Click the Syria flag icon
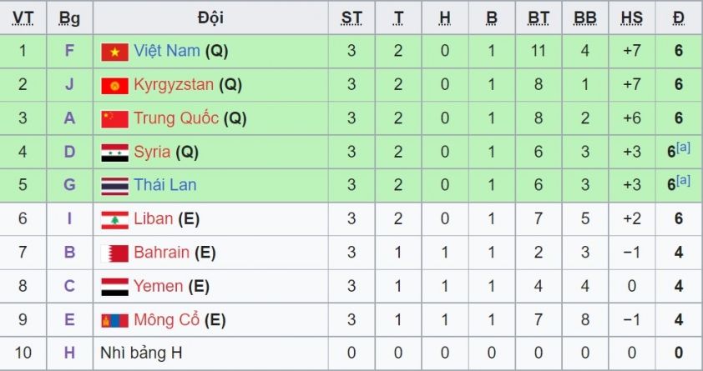The image size is (703, 371). [x=114, y=153]
